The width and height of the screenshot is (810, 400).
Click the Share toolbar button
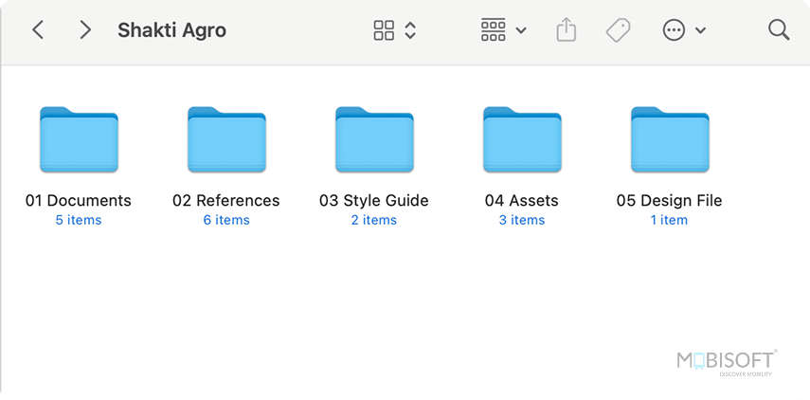coord(566,30)
